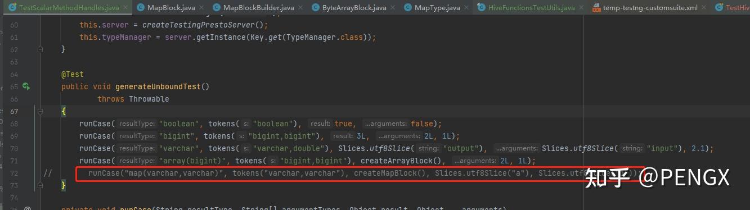Viewport: 750px width, 210px height.
Task: Open the MapType.java editor tab
Action: coord(437,7)
